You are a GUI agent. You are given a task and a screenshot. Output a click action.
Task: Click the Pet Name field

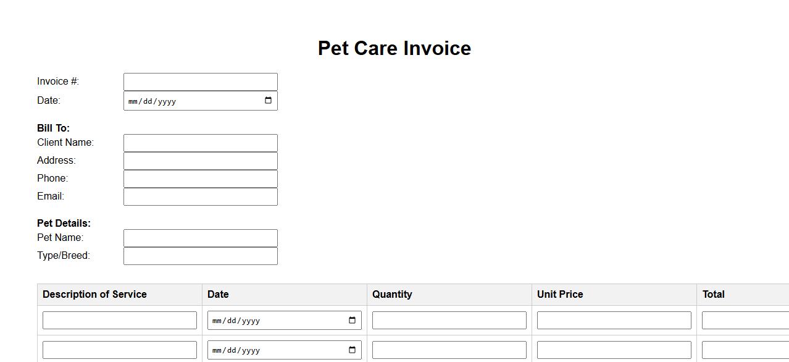click(x=201, y=238)
